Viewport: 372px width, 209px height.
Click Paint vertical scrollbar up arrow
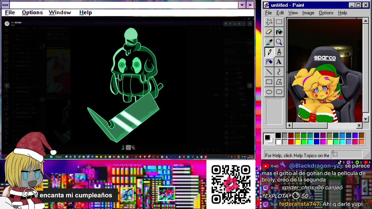[x=366, y=21]
